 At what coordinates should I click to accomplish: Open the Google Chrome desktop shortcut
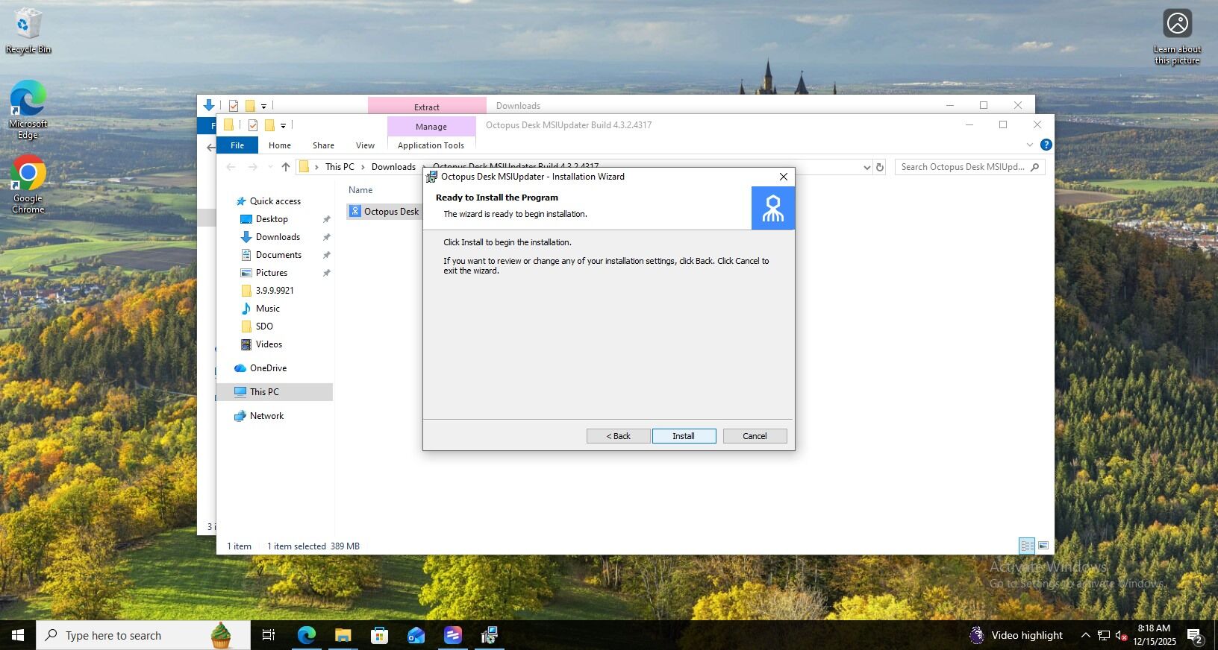coord(28,185)
